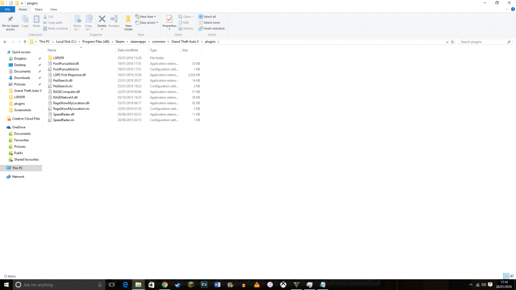
Task: Open Microsoft Edge from taskbar
Action: click(125, 285)
